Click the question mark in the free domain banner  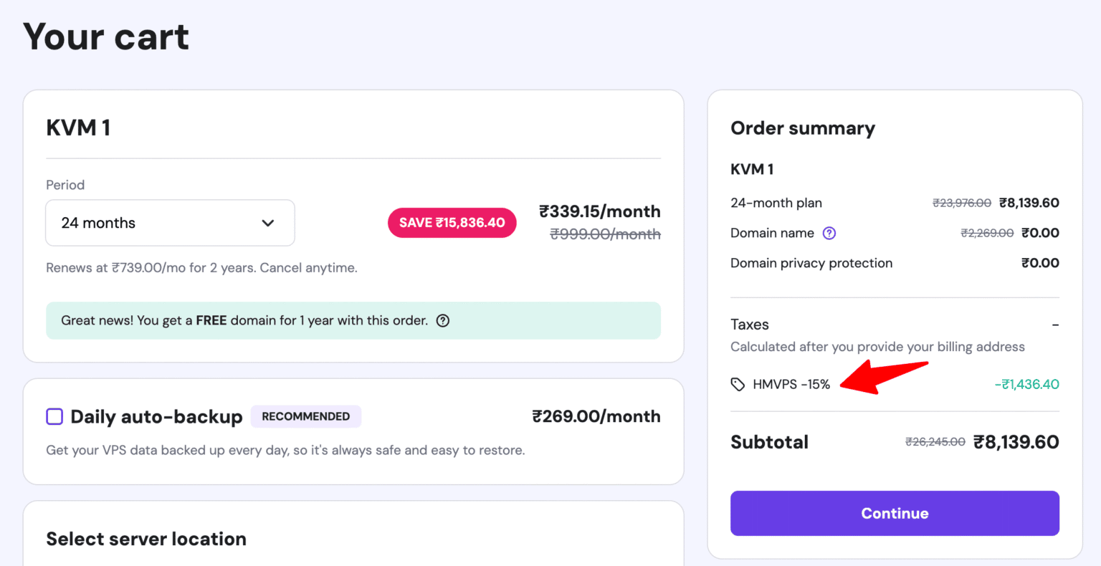point(442,320)
